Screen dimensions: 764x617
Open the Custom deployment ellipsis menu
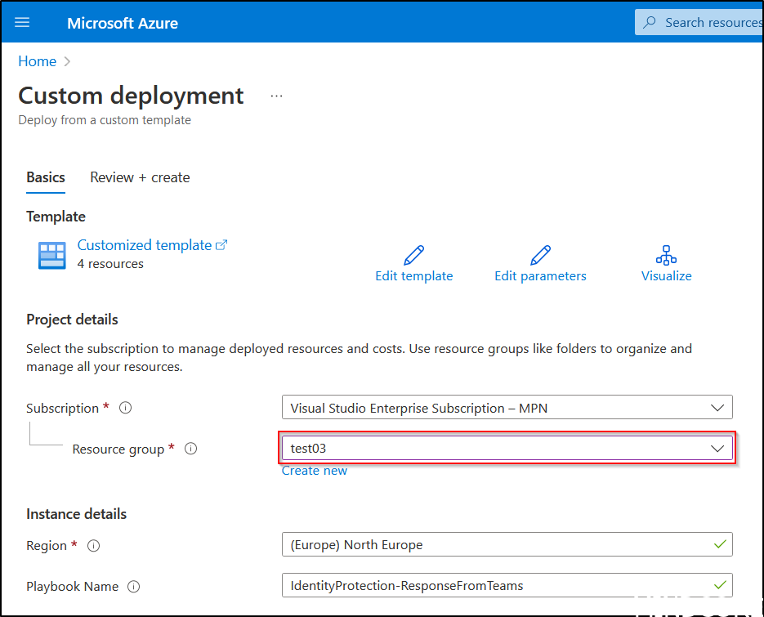(276, 95)
